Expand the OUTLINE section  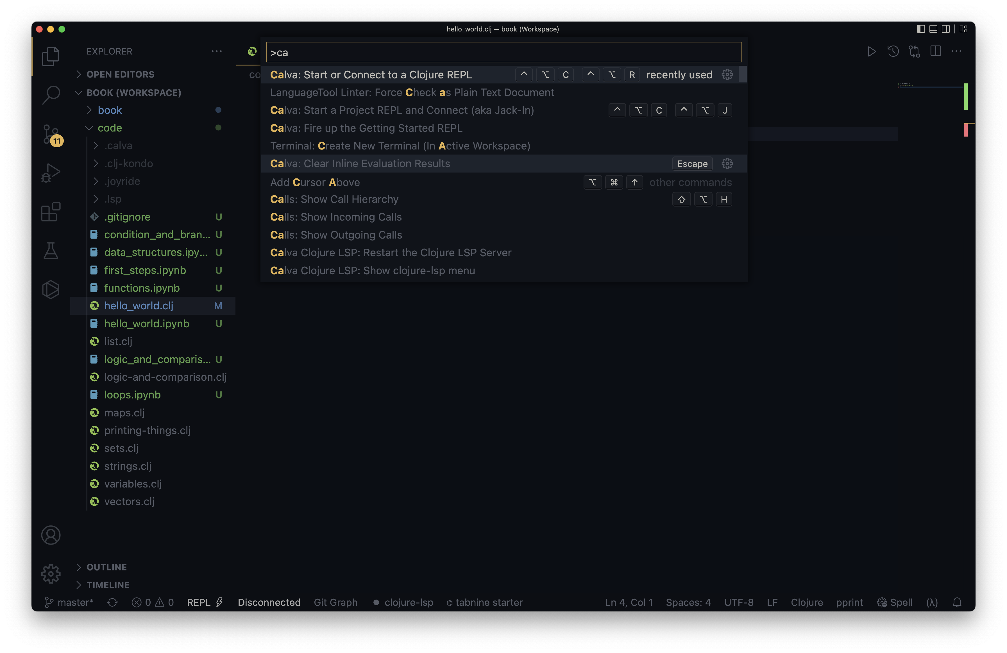point(106,567)
